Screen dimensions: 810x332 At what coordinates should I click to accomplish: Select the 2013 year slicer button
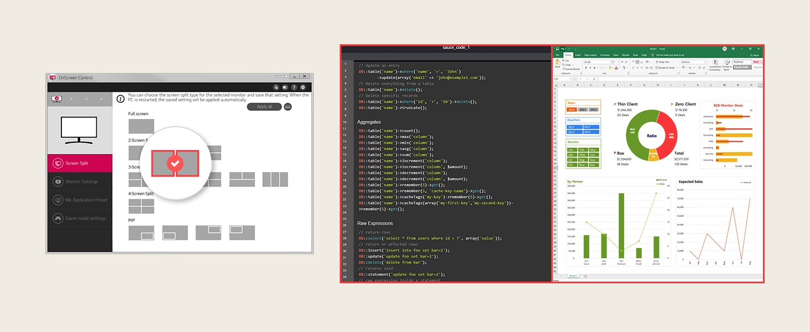(x=583, y=110)
